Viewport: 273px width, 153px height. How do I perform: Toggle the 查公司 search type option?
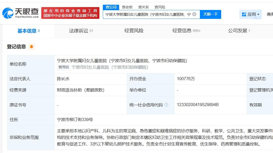point(111,7)
